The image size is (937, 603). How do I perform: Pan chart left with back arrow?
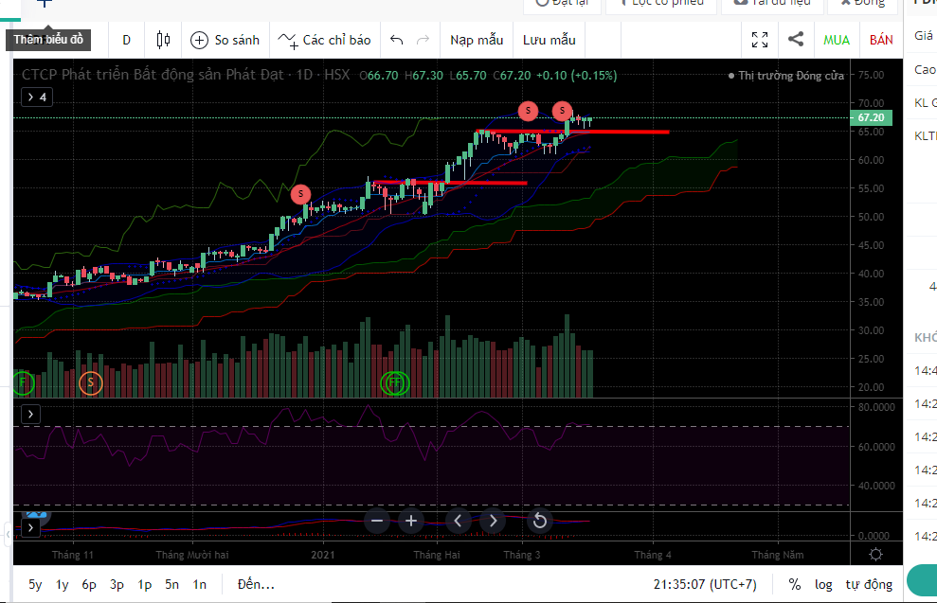[458, 522]
